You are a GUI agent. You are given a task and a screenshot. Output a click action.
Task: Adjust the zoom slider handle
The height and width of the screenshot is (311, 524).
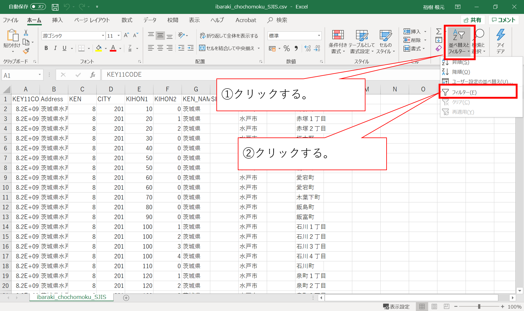479,306
